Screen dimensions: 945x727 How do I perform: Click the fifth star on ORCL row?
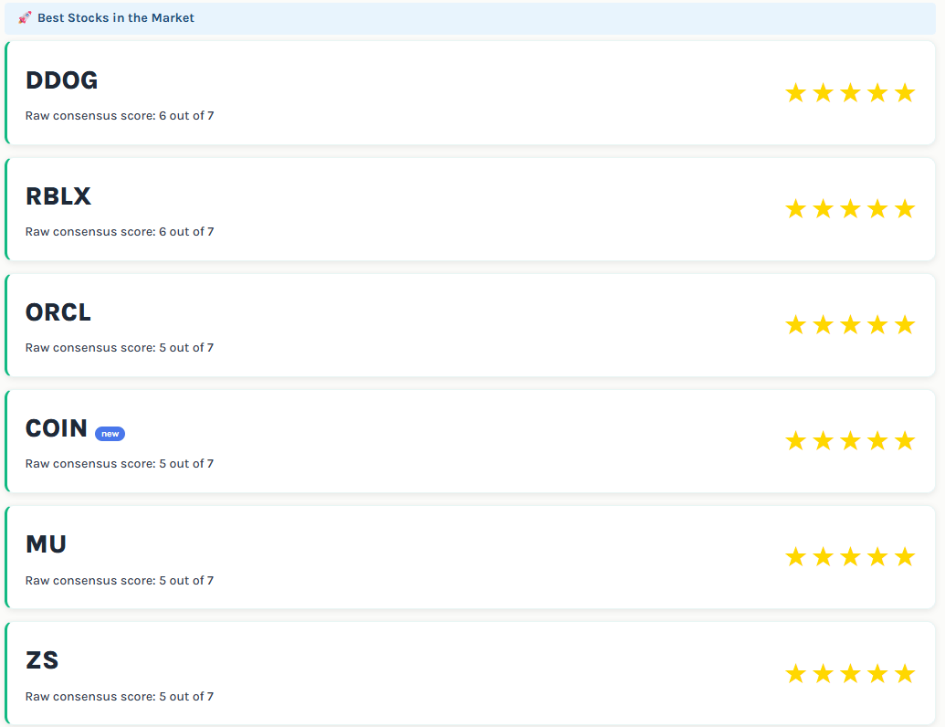pos(905,325)
